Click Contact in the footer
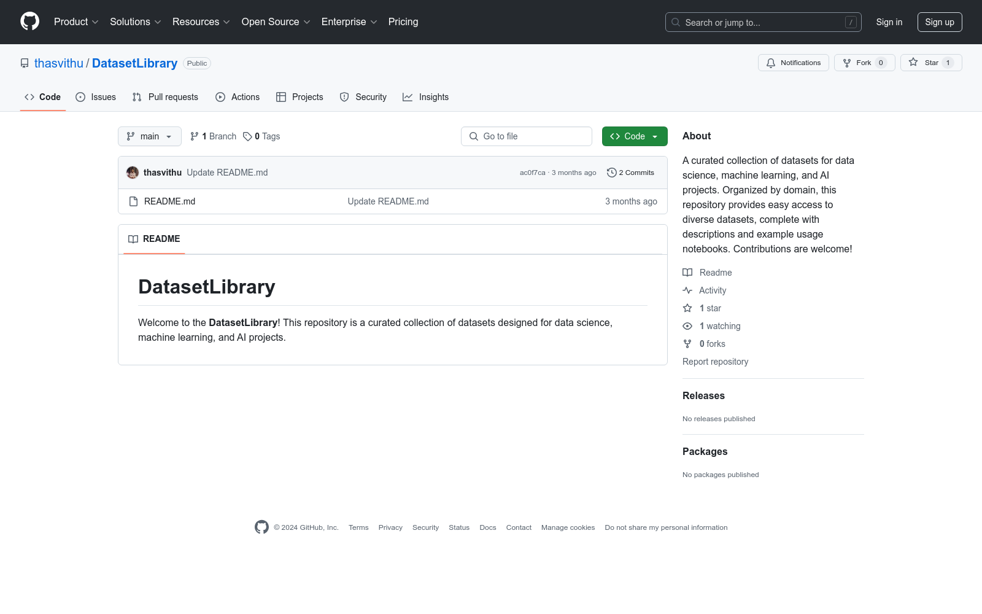This screenshot has height=614, width=982. pos(519,527)
